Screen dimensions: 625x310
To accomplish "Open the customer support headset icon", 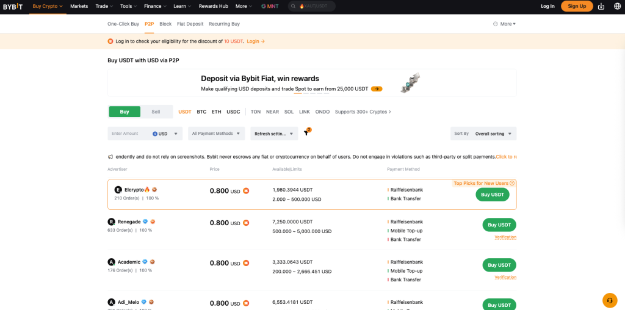I will click(x=610, y=300).
